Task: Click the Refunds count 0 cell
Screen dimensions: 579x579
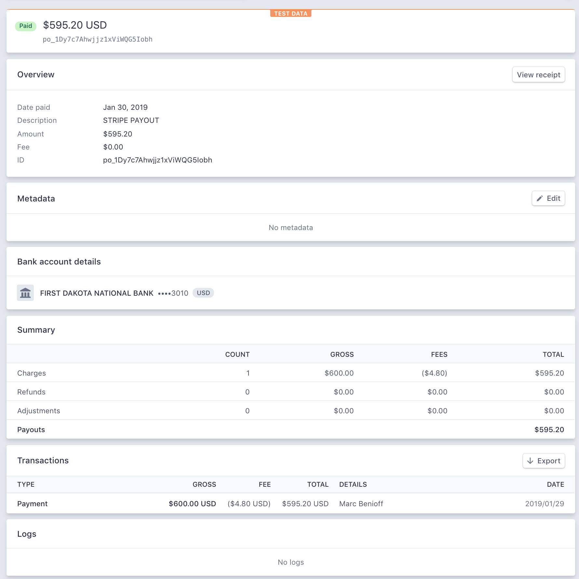Action: [x=247, y=392]
